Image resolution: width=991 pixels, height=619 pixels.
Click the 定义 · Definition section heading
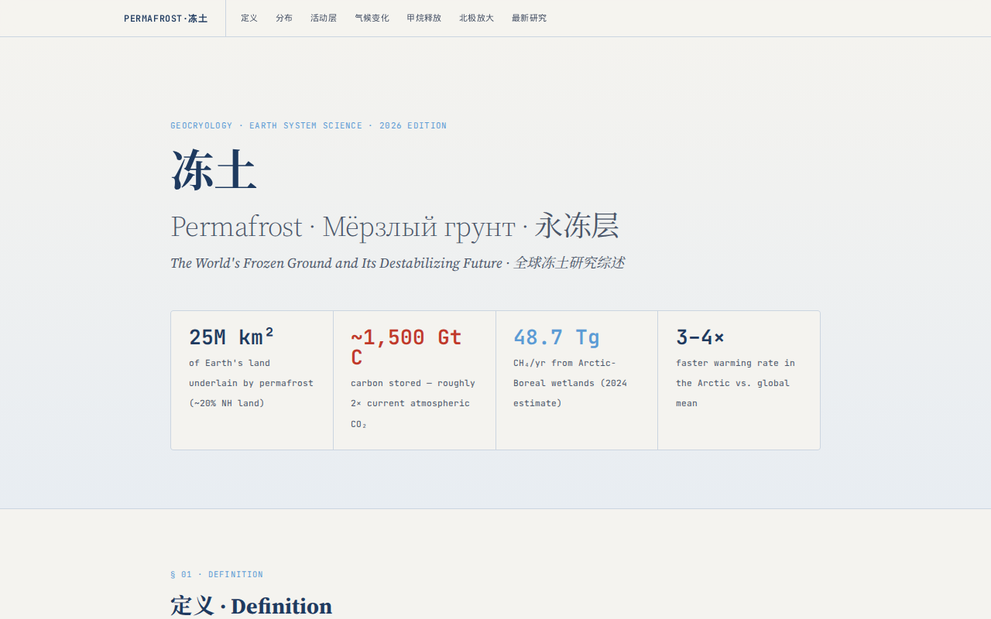pos(251,606)
